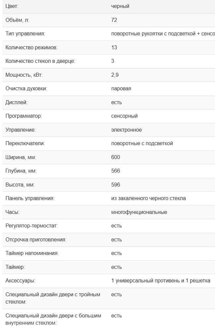This screenshot has height=332, width=215.
Task: Select the clock value "многофункциональные"
Action: [139, 212]
